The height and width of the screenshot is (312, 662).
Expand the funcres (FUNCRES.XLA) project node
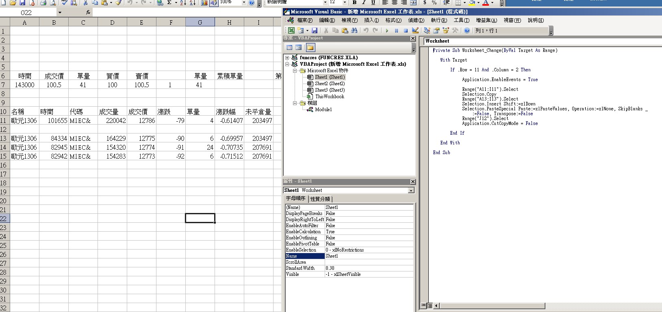click(287, 58)
